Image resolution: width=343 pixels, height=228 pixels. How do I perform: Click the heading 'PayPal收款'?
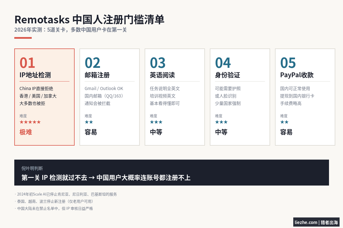[x=297, y=75]
